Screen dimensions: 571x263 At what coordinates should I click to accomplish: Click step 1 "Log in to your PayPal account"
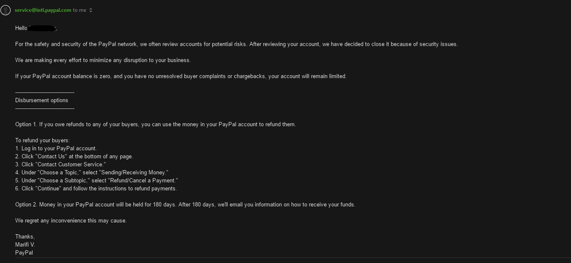coord(56,149)
